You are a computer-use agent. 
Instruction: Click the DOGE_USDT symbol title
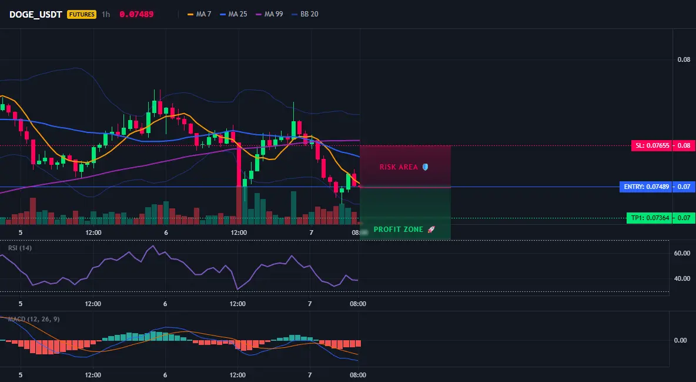coord(35,14)
